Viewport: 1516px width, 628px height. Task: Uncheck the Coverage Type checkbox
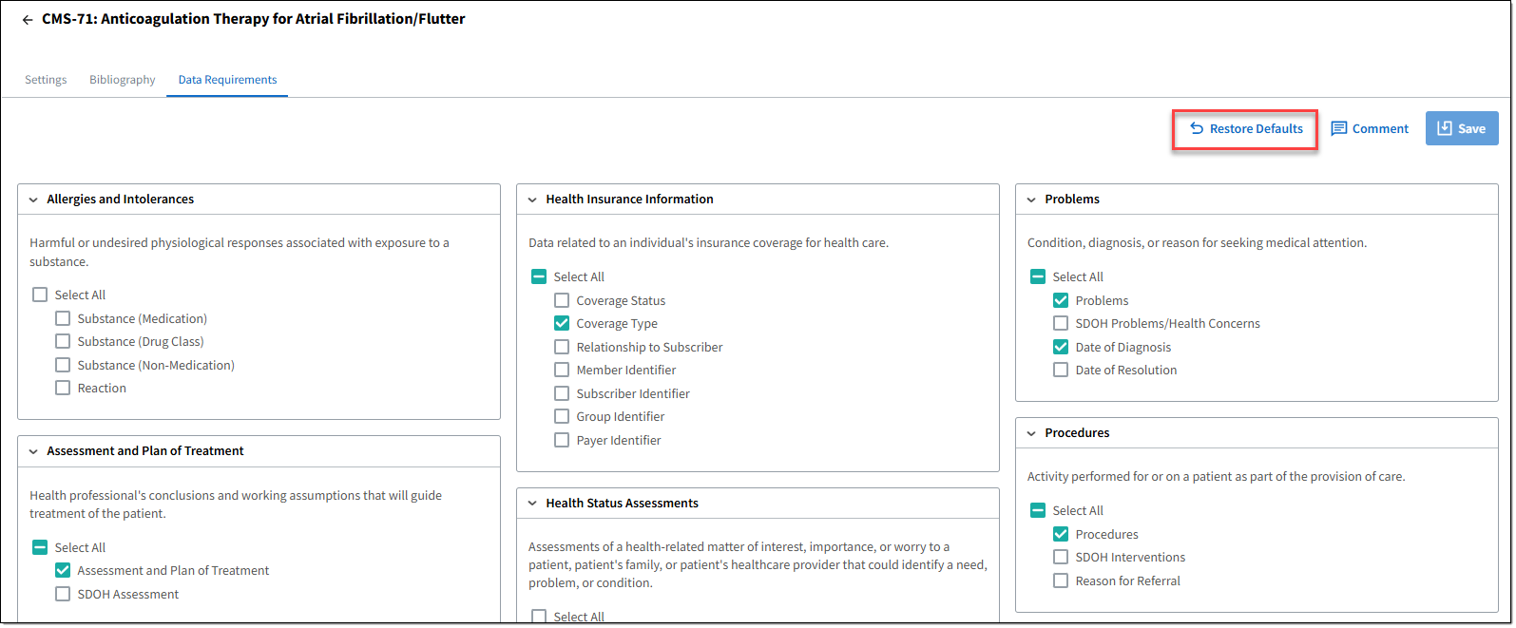[562, 323]
